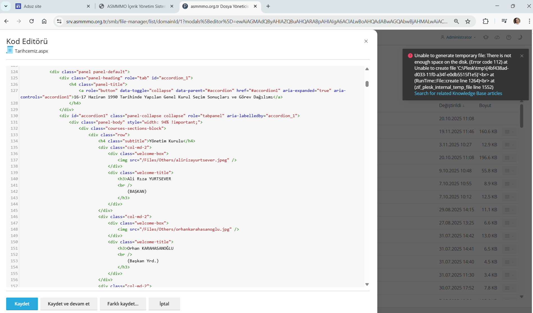The height and width of the screenshot is (313, 533).
Task: Open row menu for 3.4 KB file
Action: [509, 275]
